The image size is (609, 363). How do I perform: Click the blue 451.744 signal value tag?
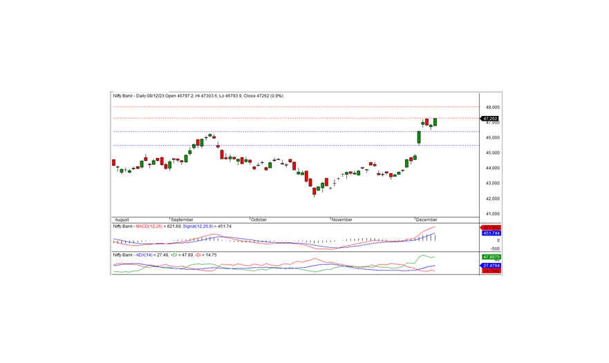[x=491, y=233]
